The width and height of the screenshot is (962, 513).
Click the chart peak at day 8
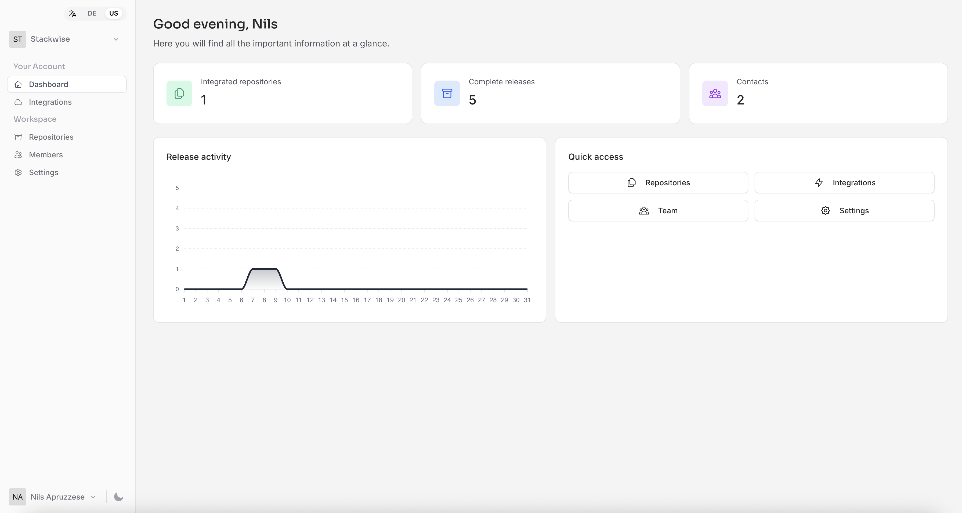(x=264, y=269)
